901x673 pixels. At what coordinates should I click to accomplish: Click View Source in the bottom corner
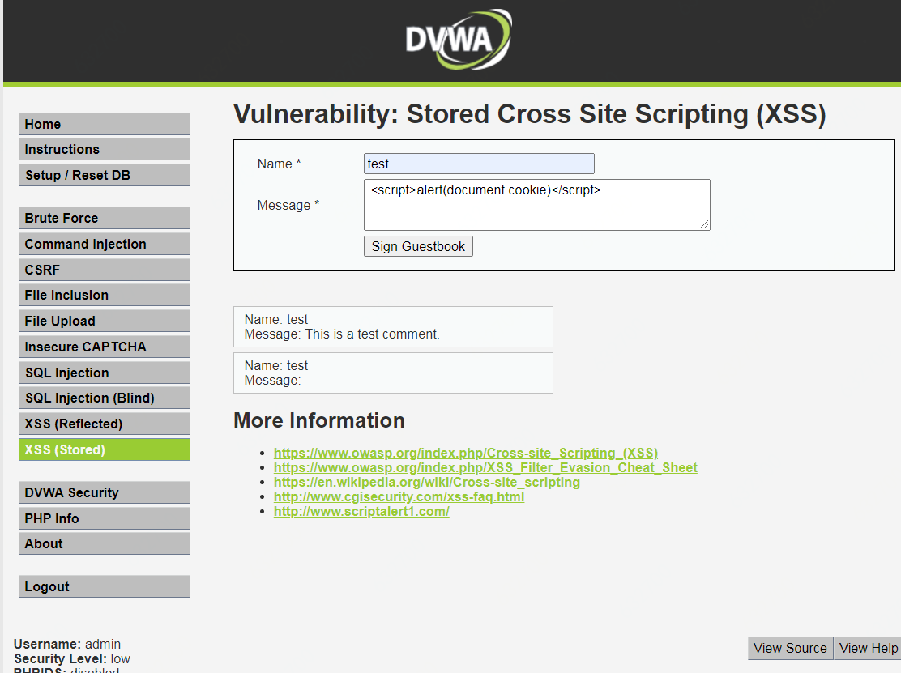(x=789, y=648)
